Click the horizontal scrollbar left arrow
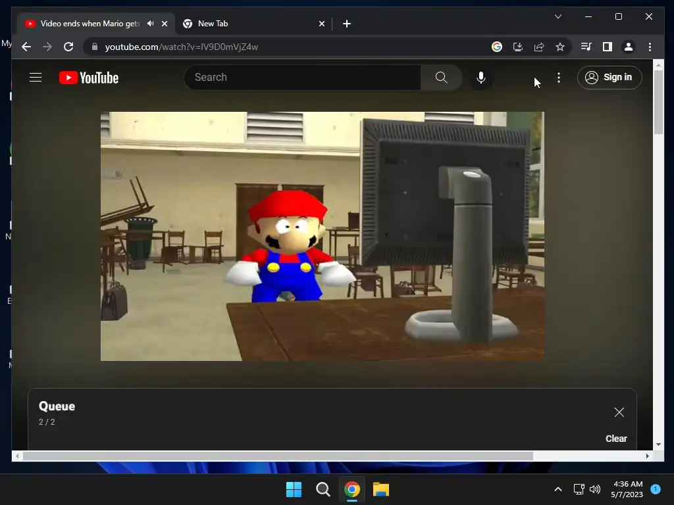The image size is (674, 505). tap(17, 456)
